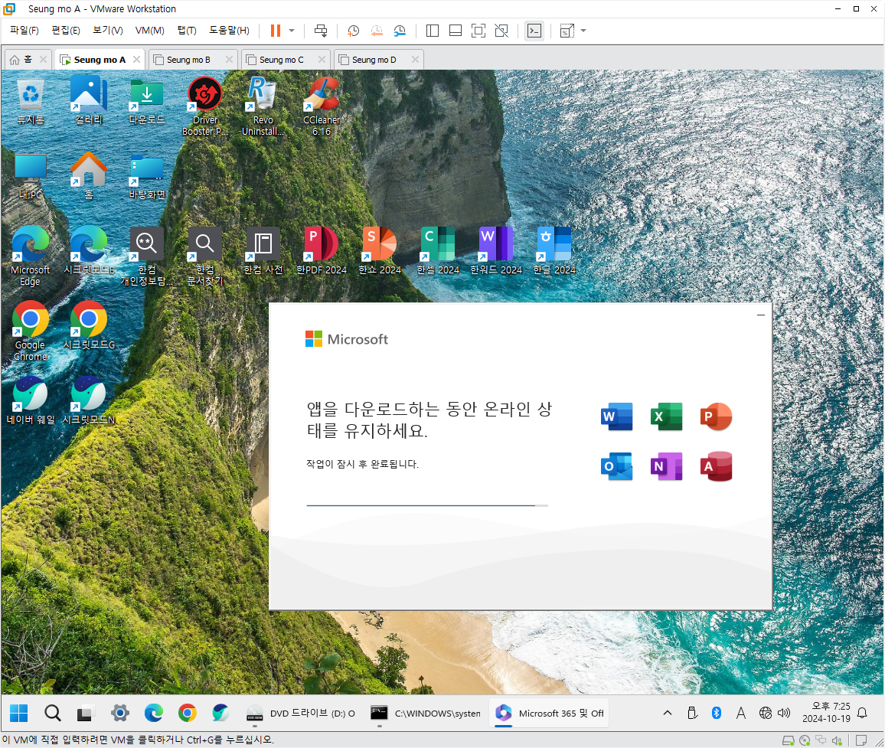Select the 다운로드 folder shortcut

pos(147,102)
